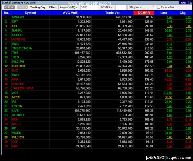Screen dimensions: 193x161
Task: Click NWR-W1 %CMPR value 681.37
Action: tap(149, 17)
